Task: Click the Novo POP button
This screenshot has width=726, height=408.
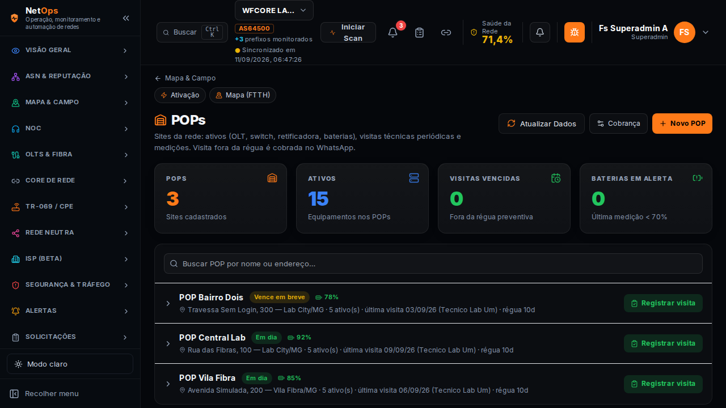Action: click(x=682, y=124)
